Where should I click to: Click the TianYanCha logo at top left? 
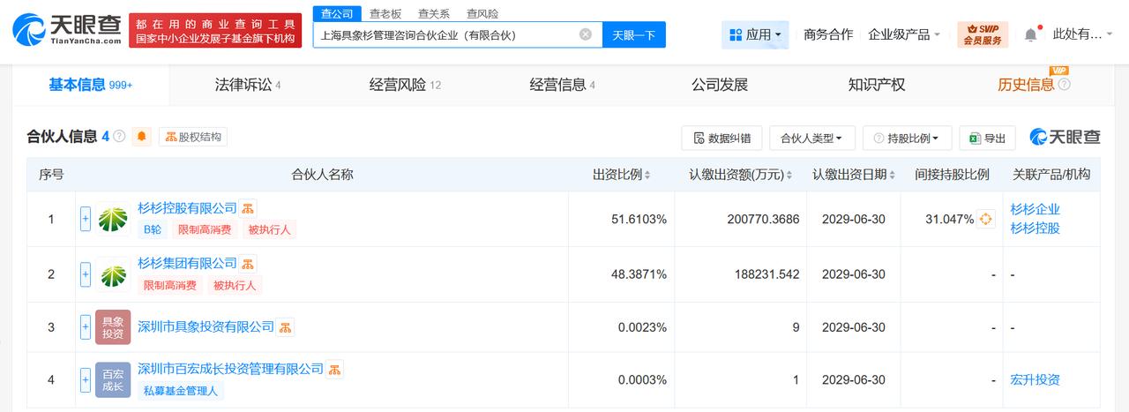tap(65, 32)
